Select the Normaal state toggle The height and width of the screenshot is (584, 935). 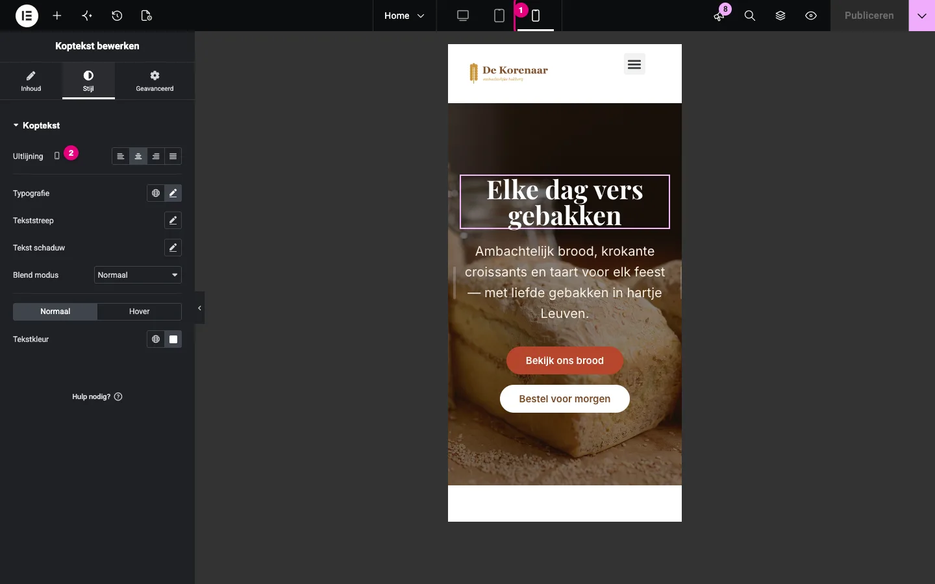tap(55, 311)
